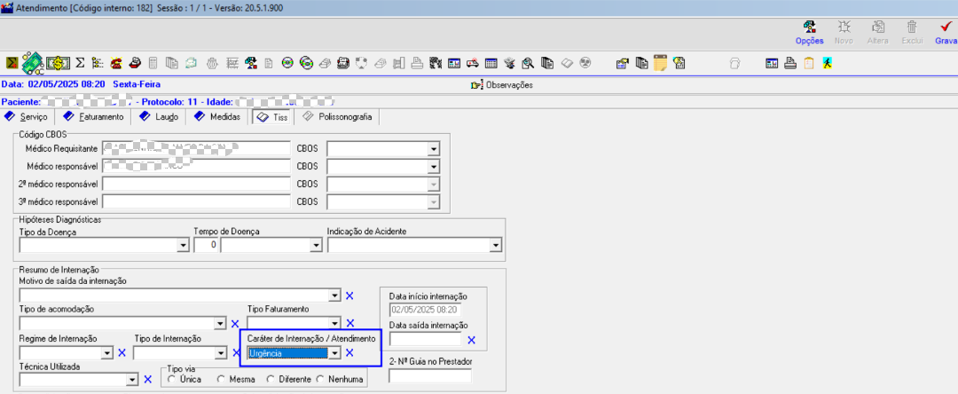Click the Data início internação field
The height and width of the screenshot is (394, 958).
[425, 310]
